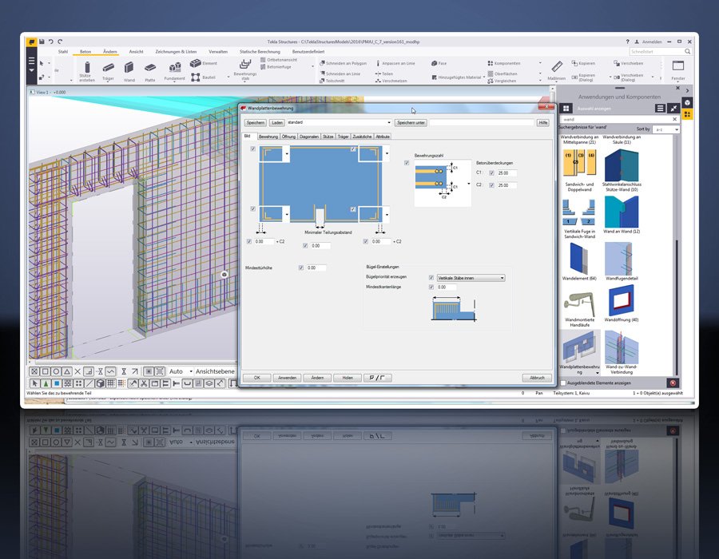This screenshot has width=719, height=559.
Task: Click the blue square selection filter icon
Action: point(57,383)
